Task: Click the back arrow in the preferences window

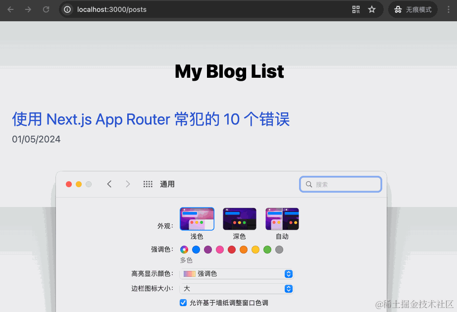Action: 109,184
